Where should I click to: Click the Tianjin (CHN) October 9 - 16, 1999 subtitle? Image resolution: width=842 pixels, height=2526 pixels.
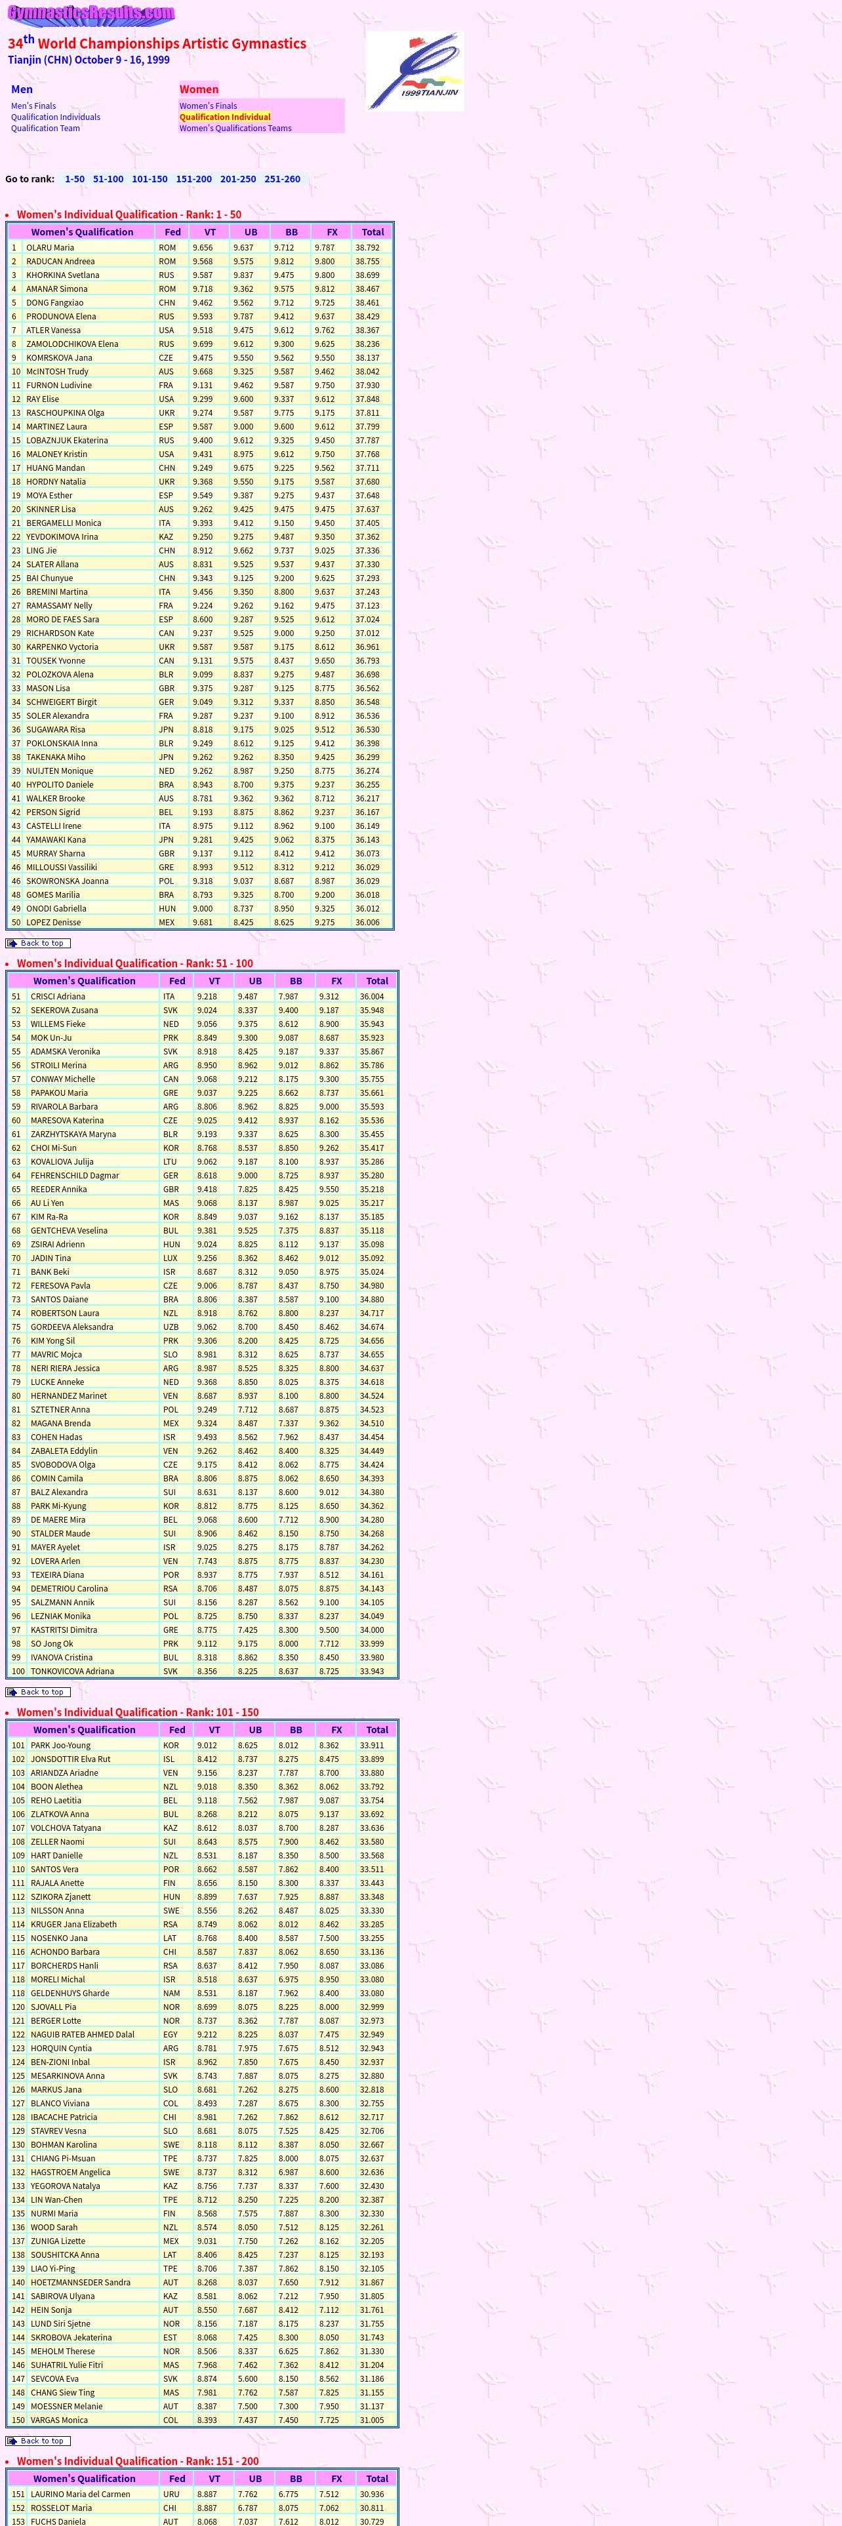(x=89, y=60)
